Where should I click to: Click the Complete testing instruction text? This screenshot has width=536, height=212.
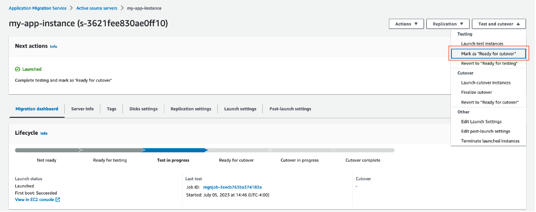(x=64, y=80)
